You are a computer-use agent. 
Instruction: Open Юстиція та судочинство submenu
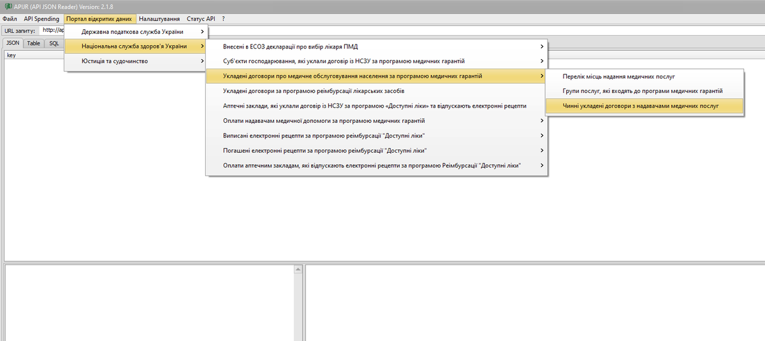(x=136, y=61)
